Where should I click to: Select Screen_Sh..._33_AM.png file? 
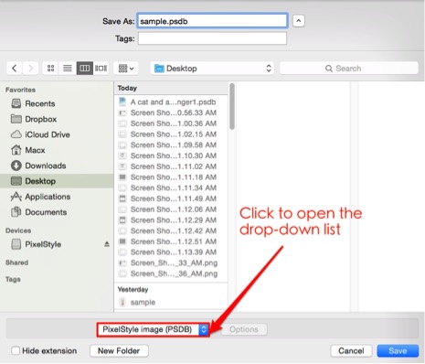[171, 262]
